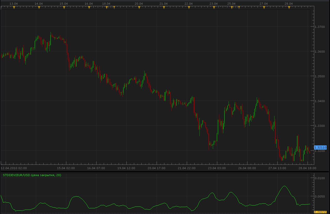Screen dimensions: 330x214
Task: Select the 15.04 day marker triangle
Action: tap(64, 7)
